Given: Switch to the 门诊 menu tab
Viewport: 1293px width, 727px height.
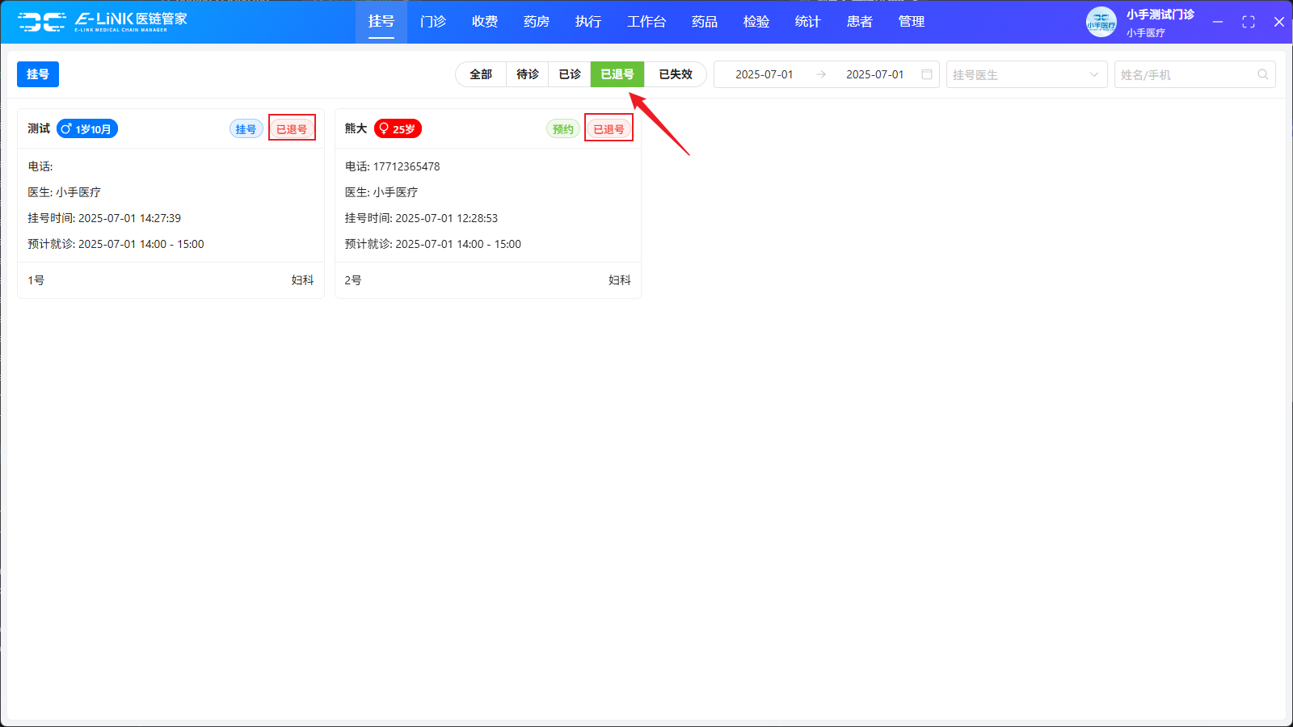Looking at the screenshot, I should tap(433, 22).
